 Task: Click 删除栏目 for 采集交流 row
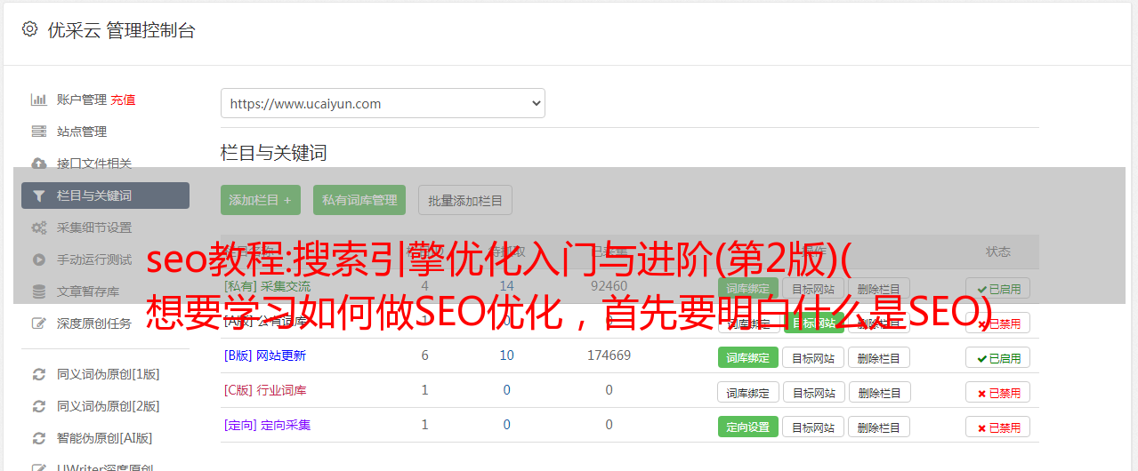coord(879,288)
